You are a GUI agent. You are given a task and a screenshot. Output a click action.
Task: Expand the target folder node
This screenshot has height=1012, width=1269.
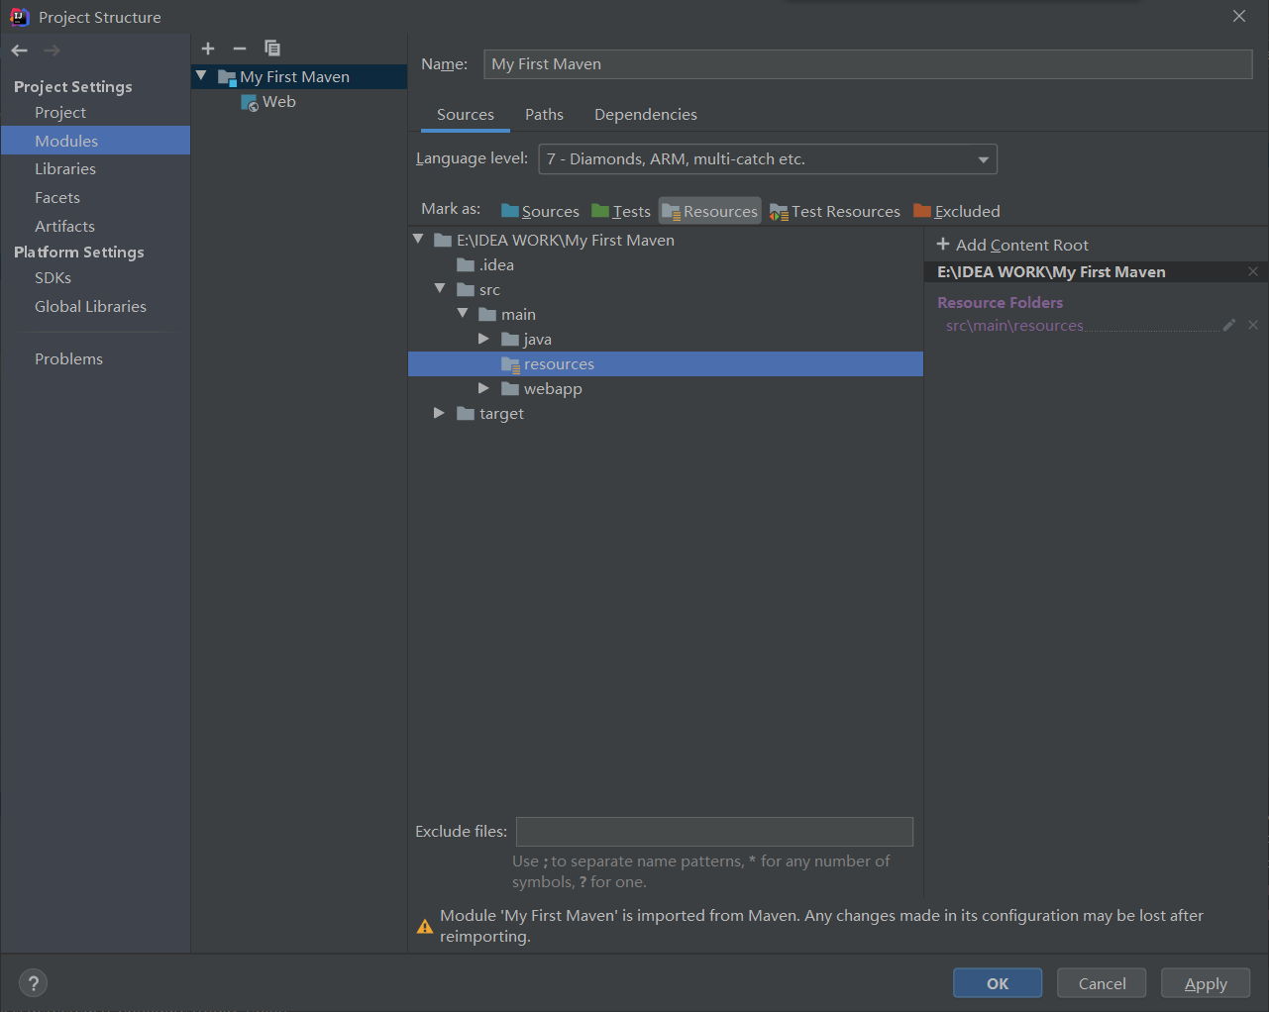coord(439,413)
